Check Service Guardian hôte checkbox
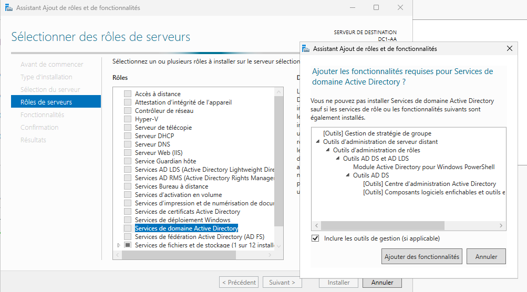This screenshot has height=292, width=527. click(x=128, y=161)
